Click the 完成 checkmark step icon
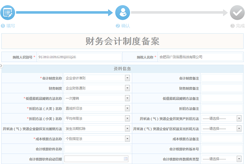 237,13
